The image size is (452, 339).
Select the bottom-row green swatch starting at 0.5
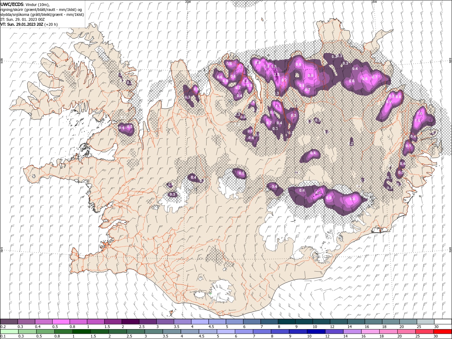pos(46,332)
